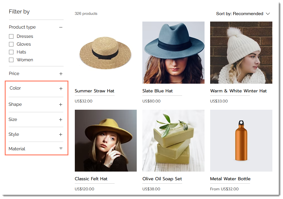
Task: Open the Slate Blue Hat product page
Action: point(157,91)
